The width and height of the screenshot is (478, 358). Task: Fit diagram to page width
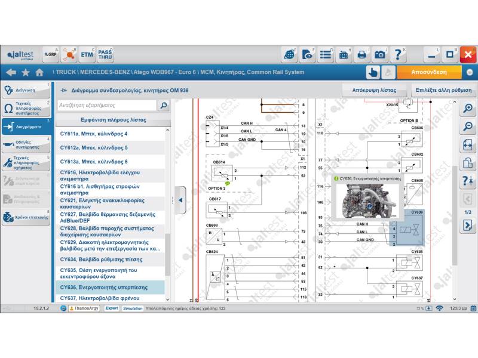point(468,145)
